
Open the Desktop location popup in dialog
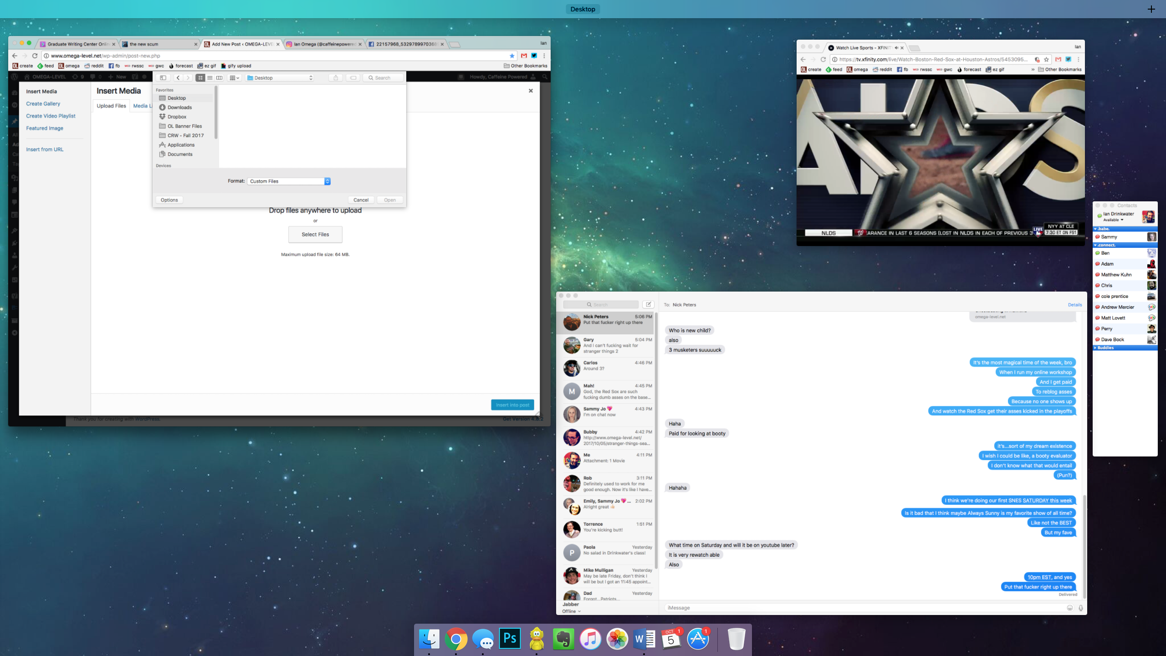pos(280,78)
